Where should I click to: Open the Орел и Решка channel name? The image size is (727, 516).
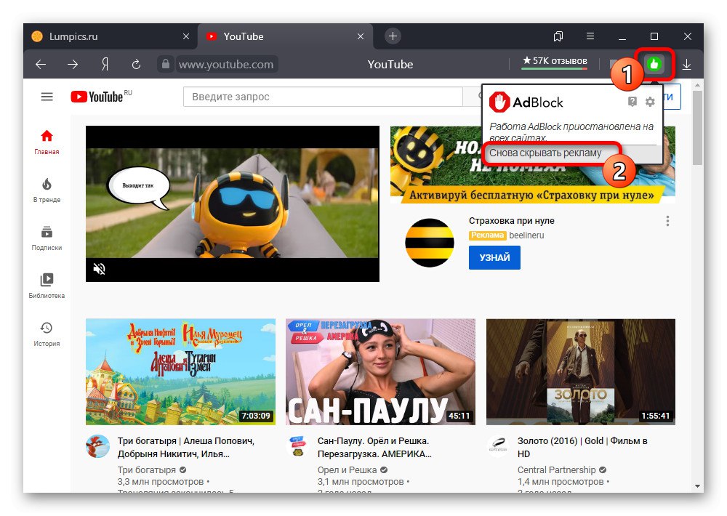[x=348, y=470]
